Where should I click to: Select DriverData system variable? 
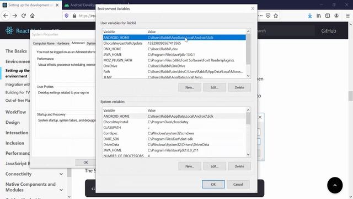[174, 144]
